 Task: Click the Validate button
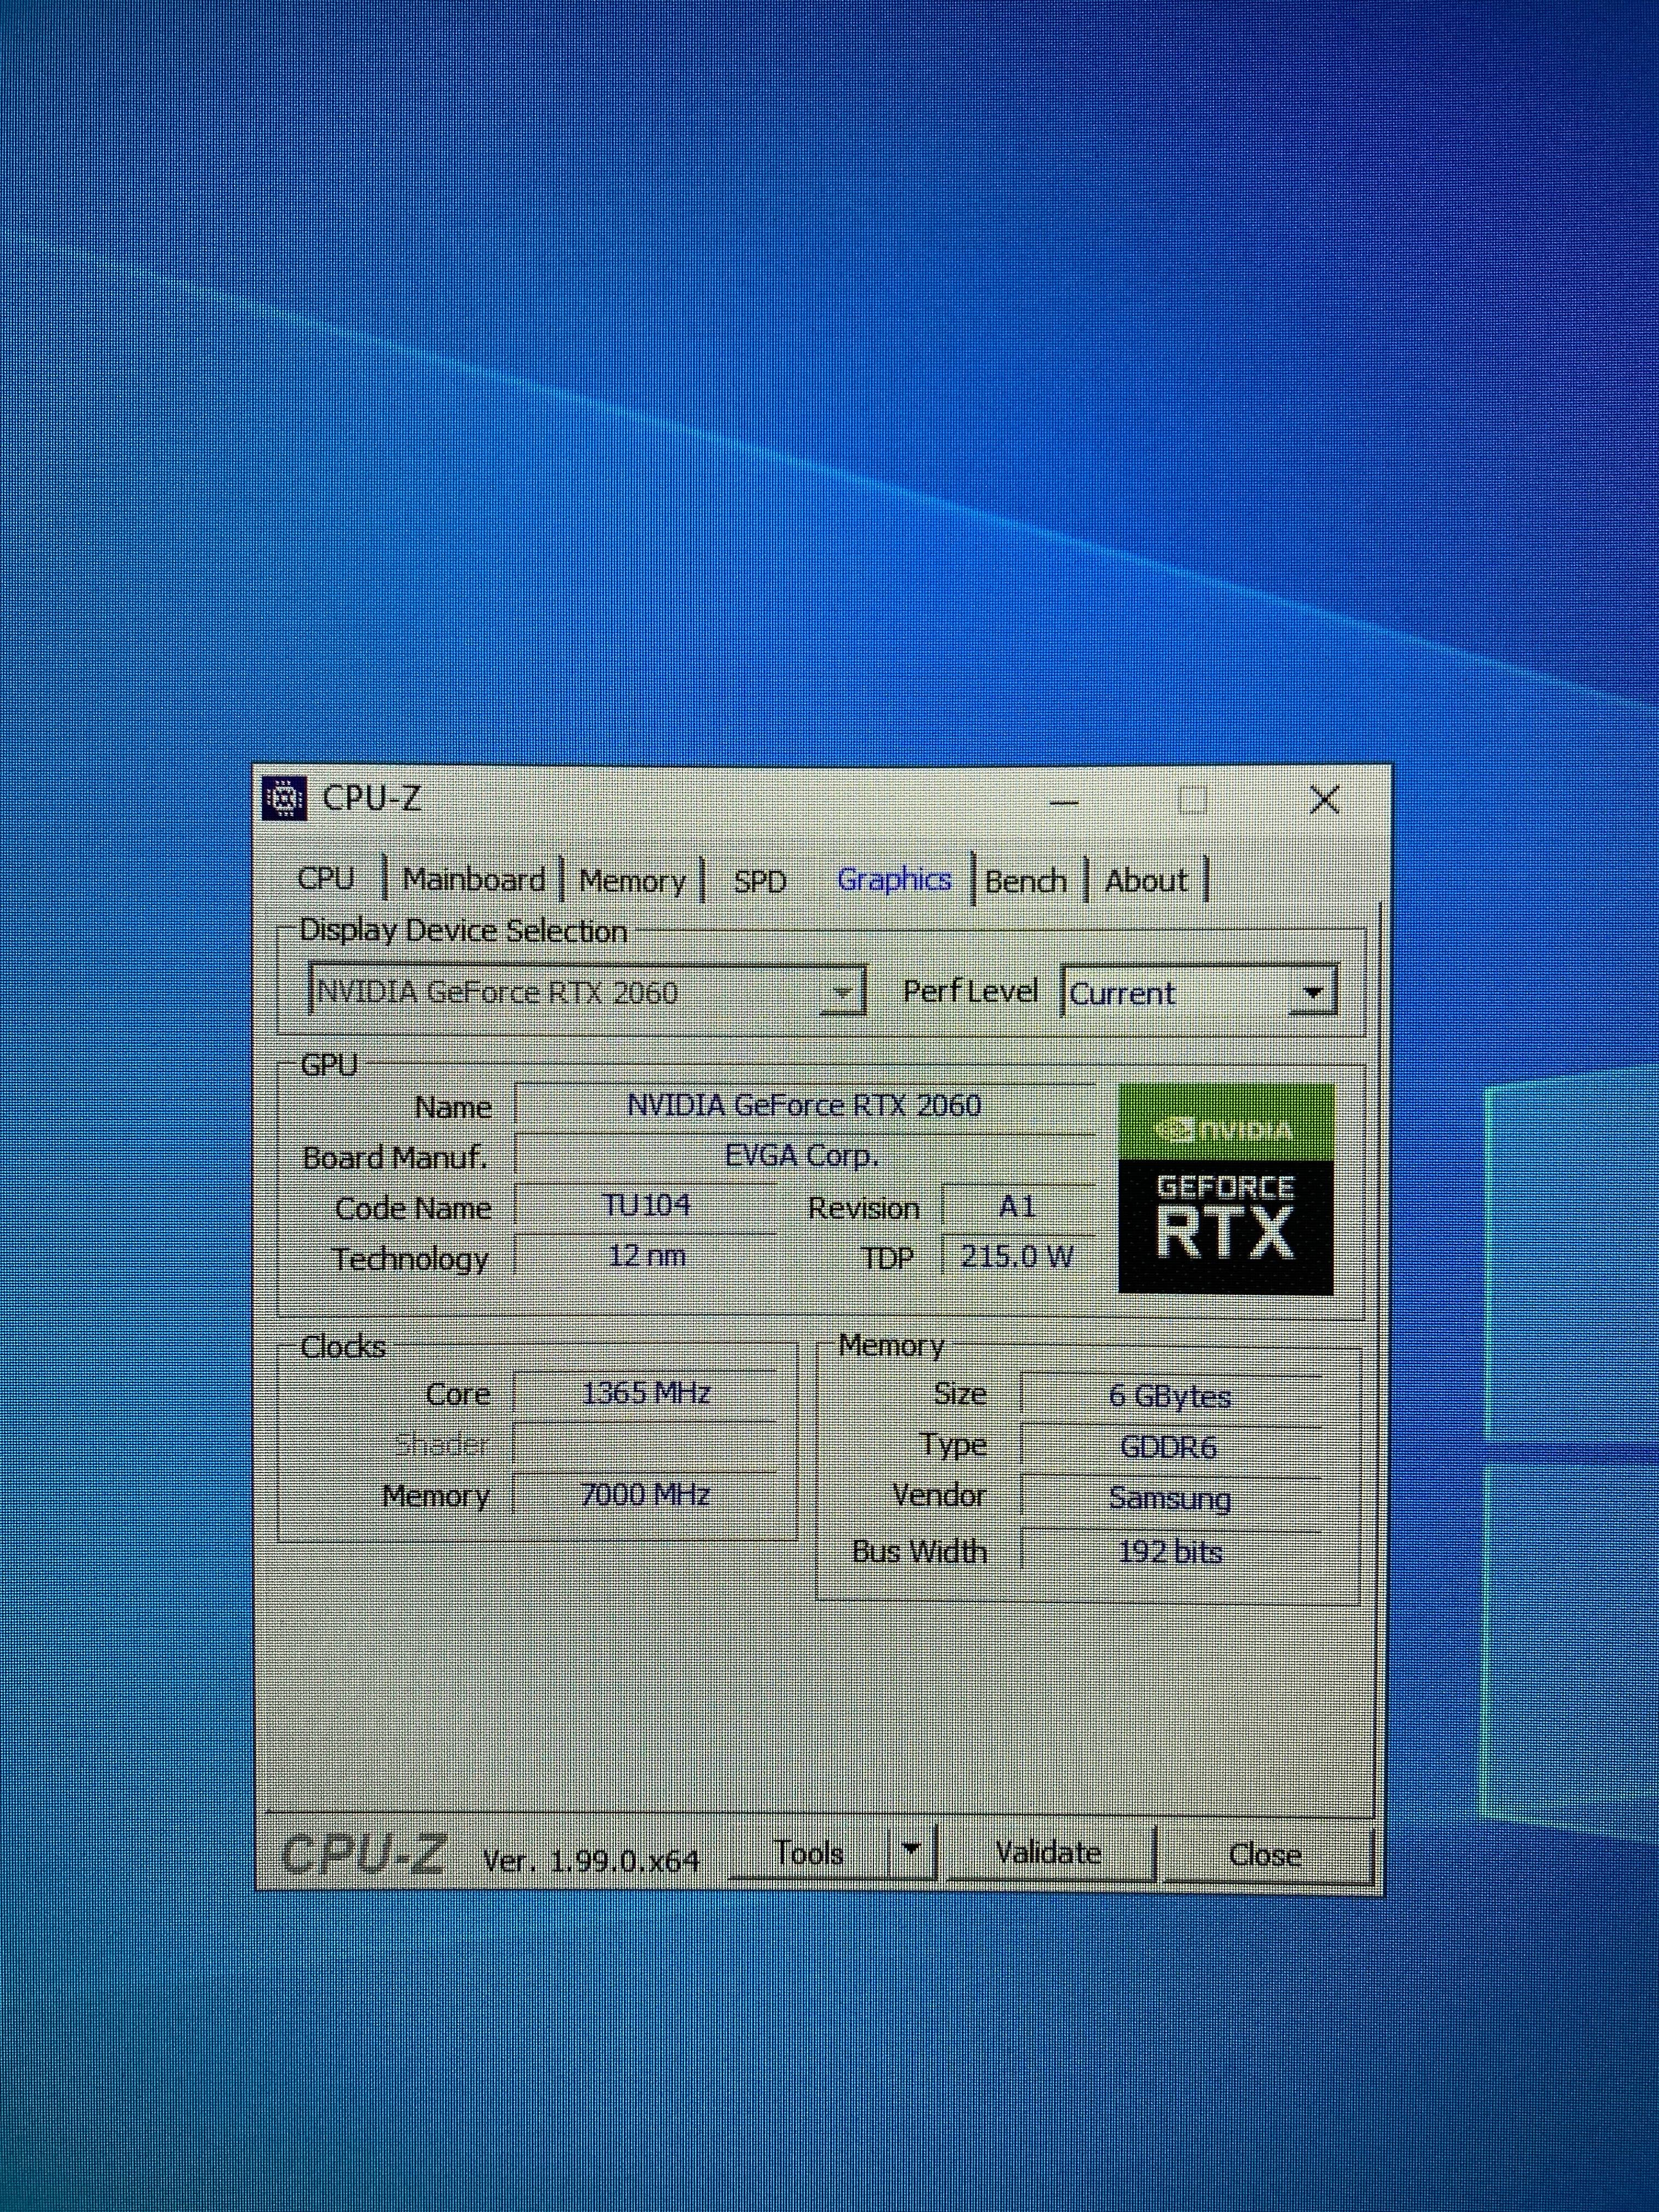pos(1049,1853)
